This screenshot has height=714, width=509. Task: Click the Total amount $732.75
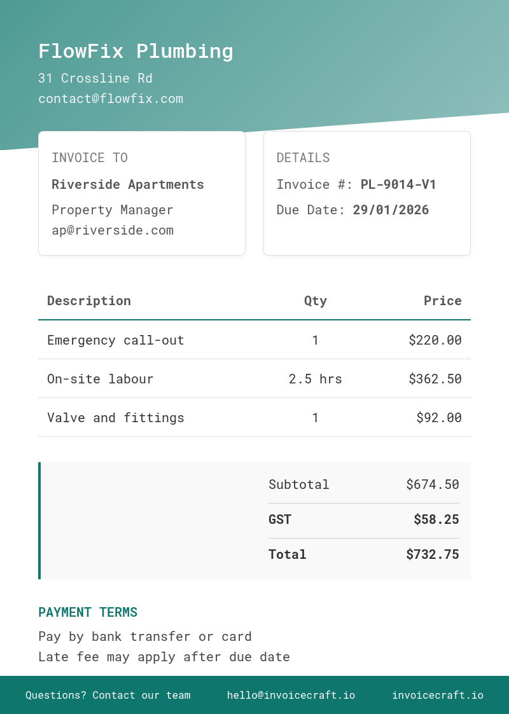433,554
